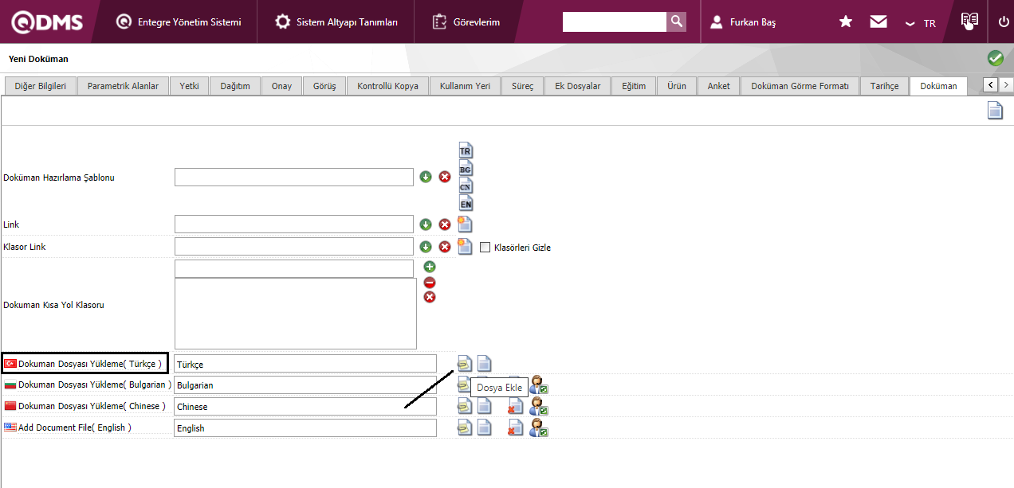The height and width of the screenshot is (488, 1014).
Task: Open the help book icon in header
Action: (x=969, y=21)
